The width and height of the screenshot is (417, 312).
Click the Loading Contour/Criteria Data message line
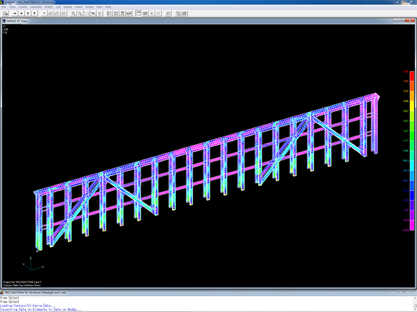click(x=29, y=305)
